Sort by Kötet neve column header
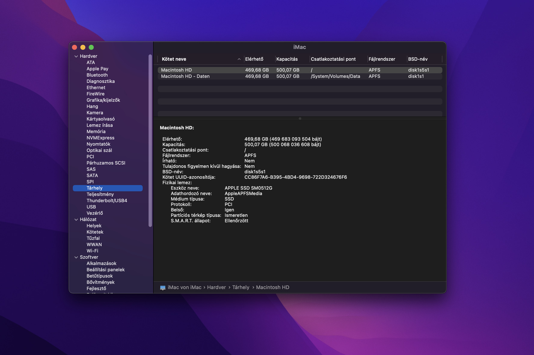This screenshot has width=534, height=355. (174, 59)
